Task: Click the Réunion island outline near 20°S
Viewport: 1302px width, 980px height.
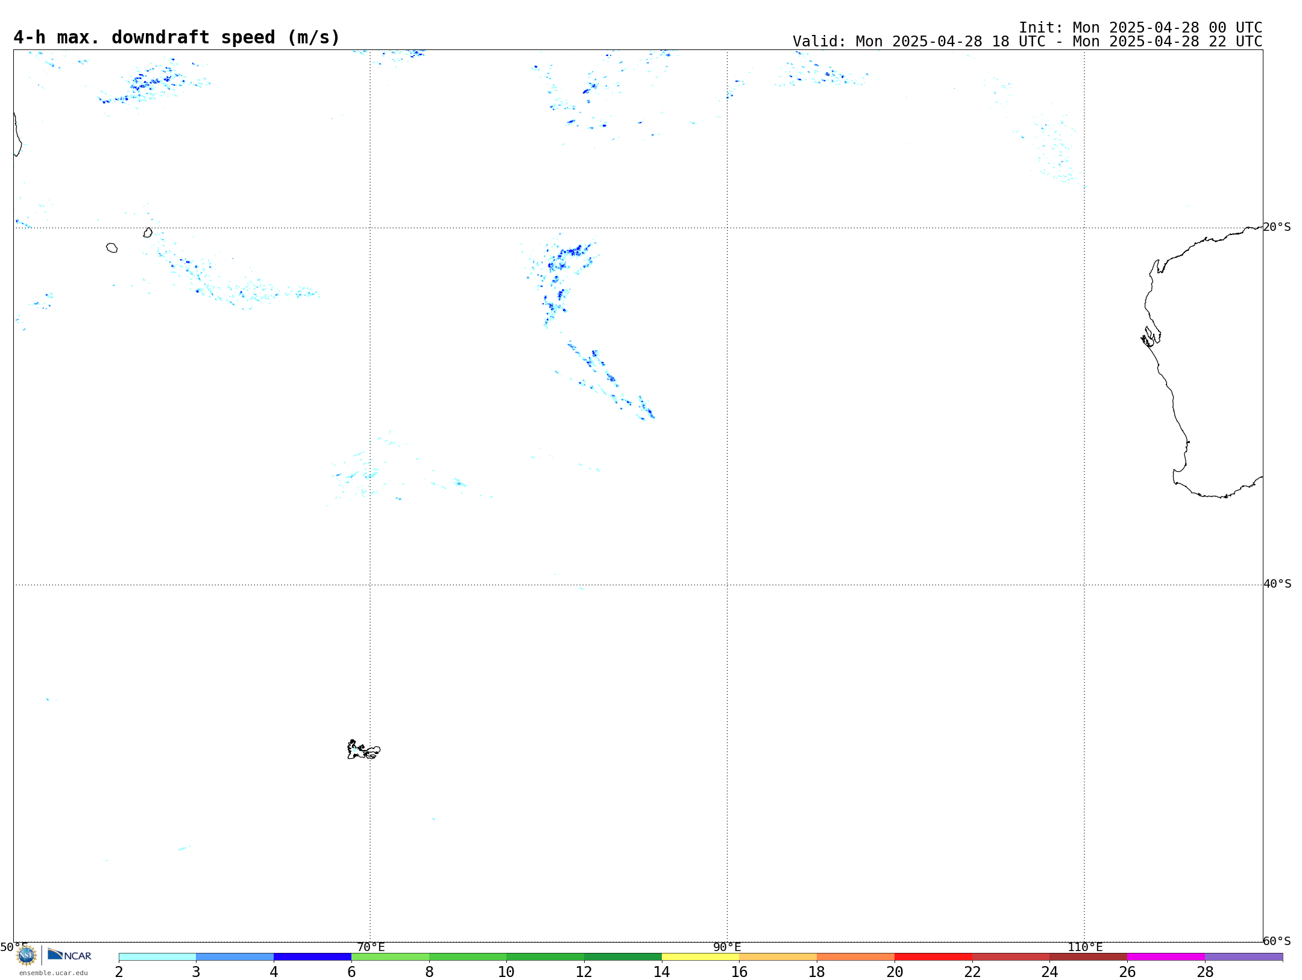Action: [112, 248]
